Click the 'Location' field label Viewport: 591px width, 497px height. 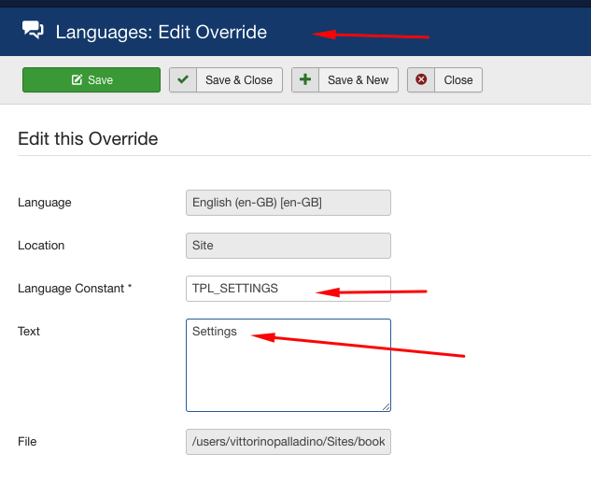41,246
